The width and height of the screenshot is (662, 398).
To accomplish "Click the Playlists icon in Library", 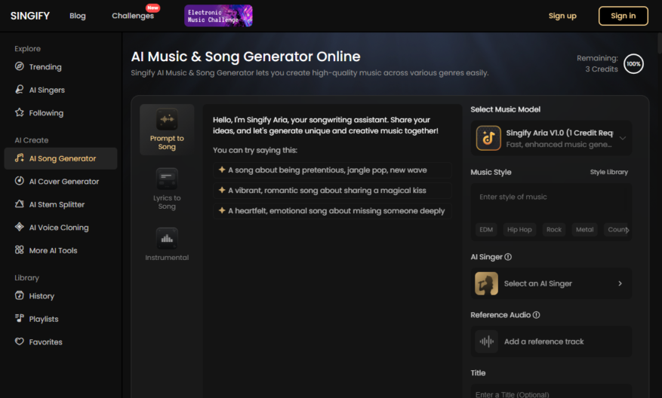I will tap(20, 318).
